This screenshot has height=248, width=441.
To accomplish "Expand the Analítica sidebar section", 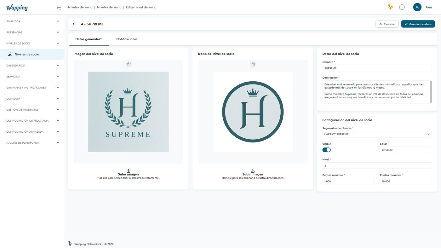I will (32, 21).
